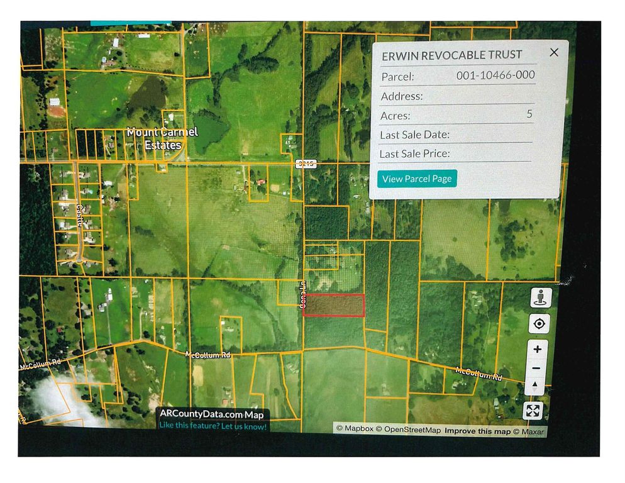Click the route 3215 road shield

pyautogui.click(x=304, y=164)
